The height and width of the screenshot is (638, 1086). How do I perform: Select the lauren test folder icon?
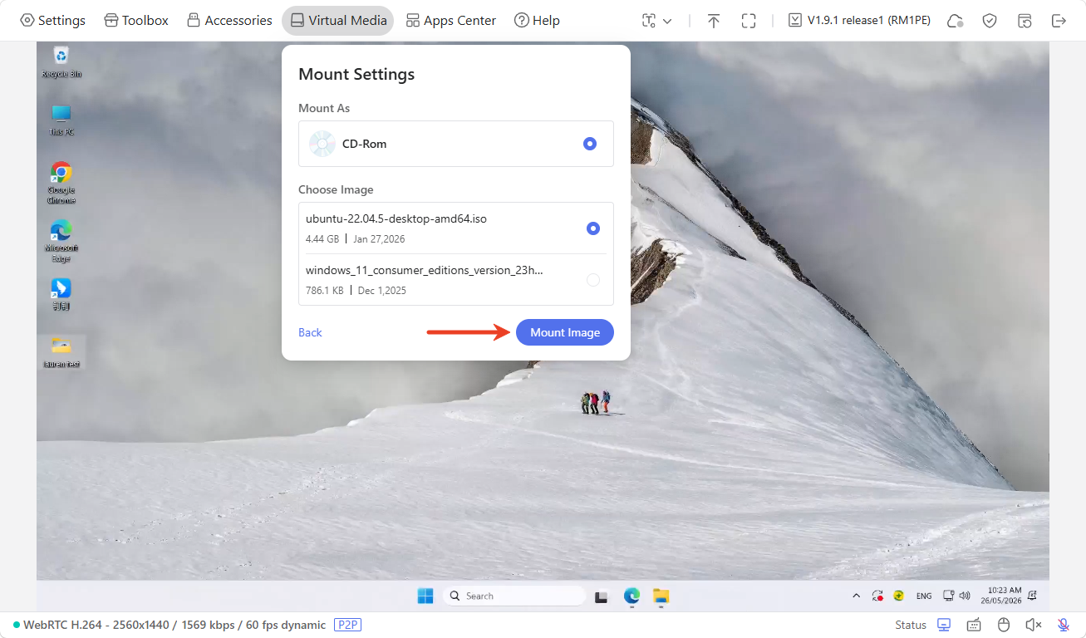pyautogui.click(x=61, y=351)
